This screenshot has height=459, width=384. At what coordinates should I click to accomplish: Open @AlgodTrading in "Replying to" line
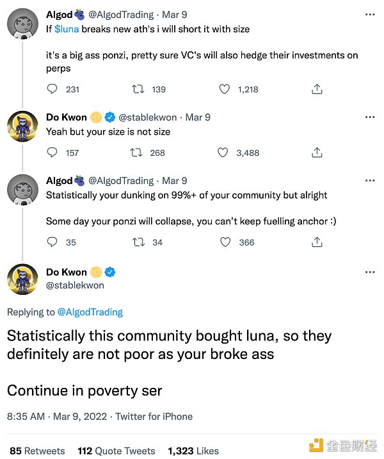pos(90,312)
